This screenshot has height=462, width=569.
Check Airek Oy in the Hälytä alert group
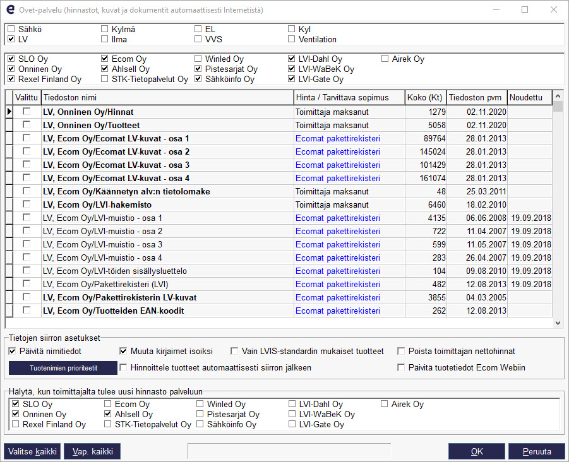click(x=385, y=403)
